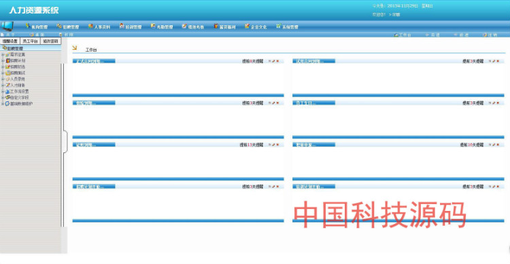Click the 人员录用 tree item icon
This screenshot has height=264, width=510.
pos(7,79)
